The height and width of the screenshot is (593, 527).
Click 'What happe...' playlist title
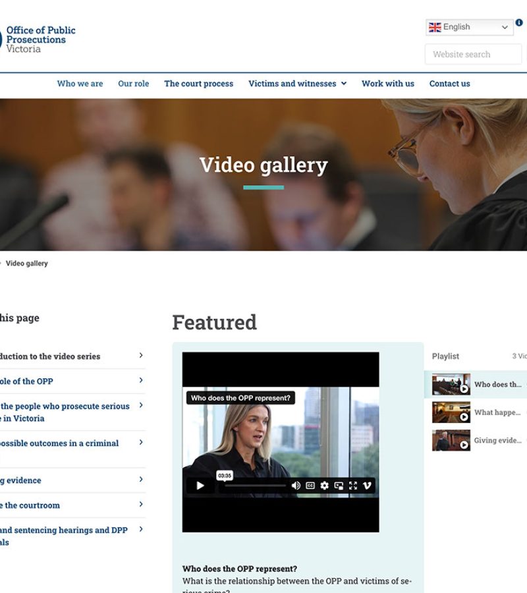(497, 412)
